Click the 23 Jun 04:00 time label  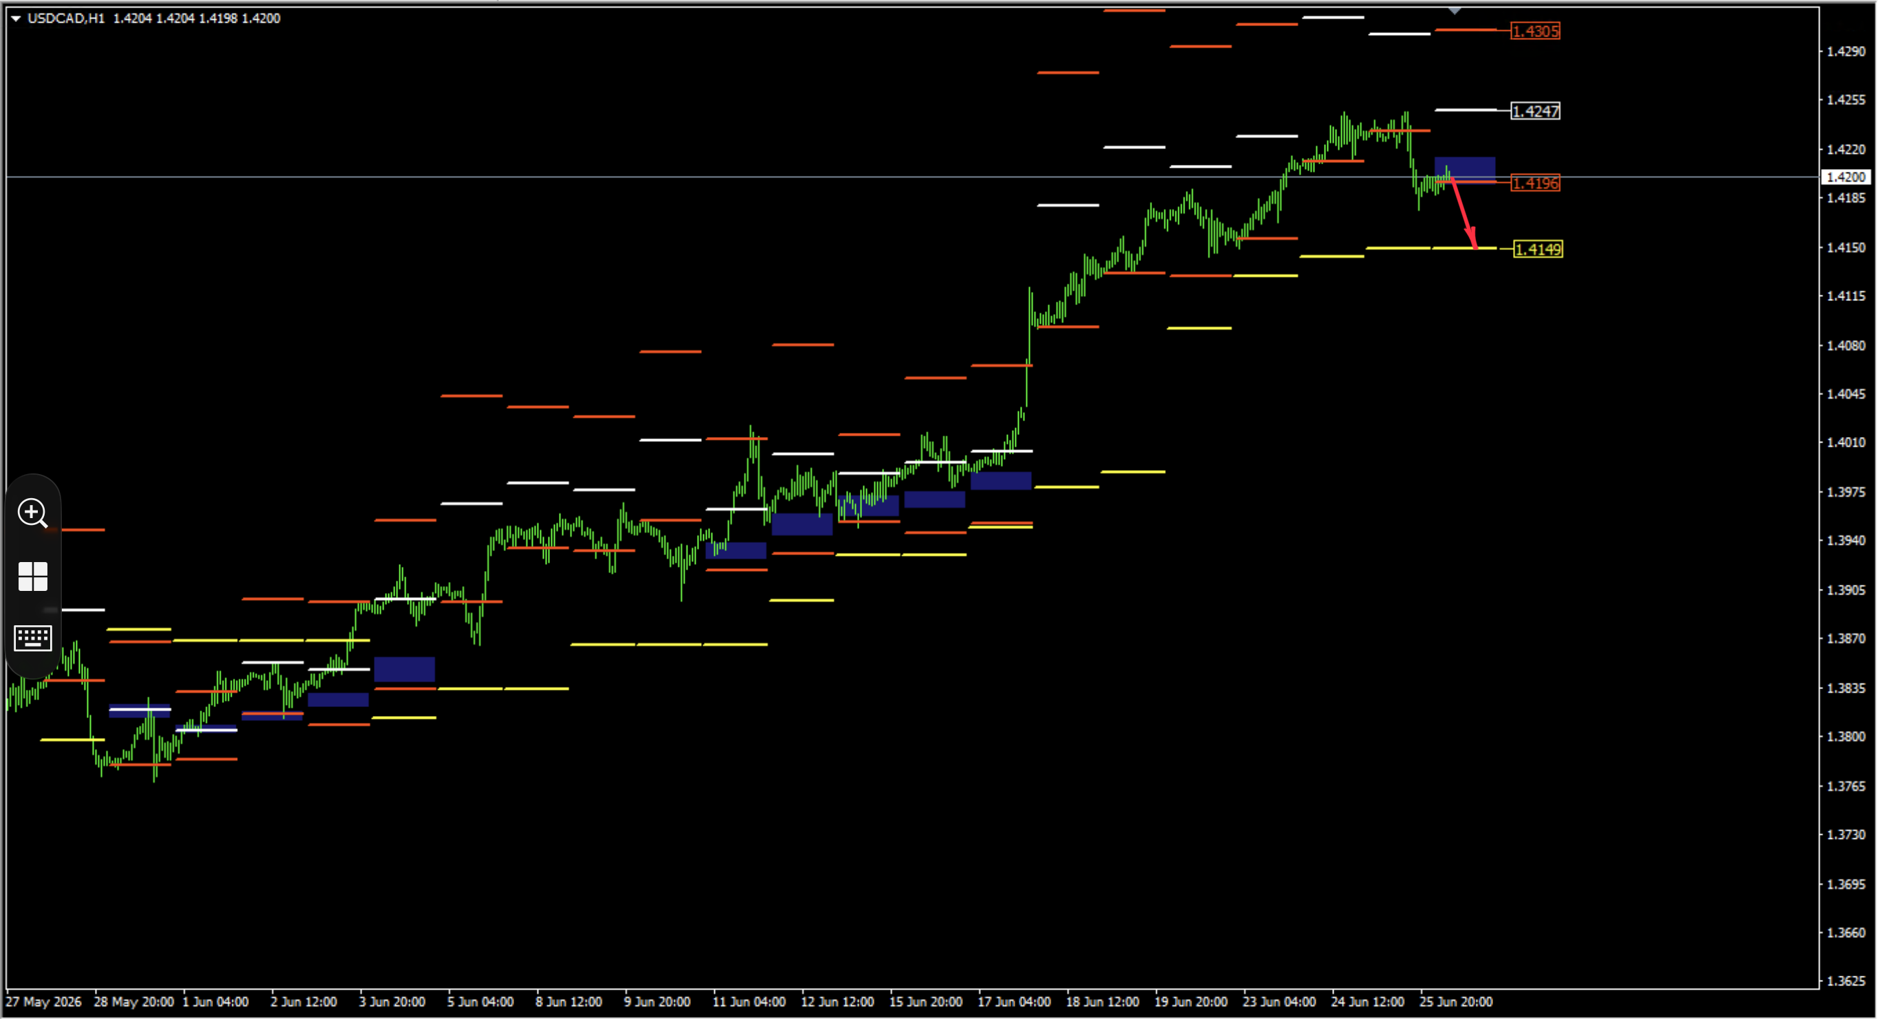coord(1279,1003)
